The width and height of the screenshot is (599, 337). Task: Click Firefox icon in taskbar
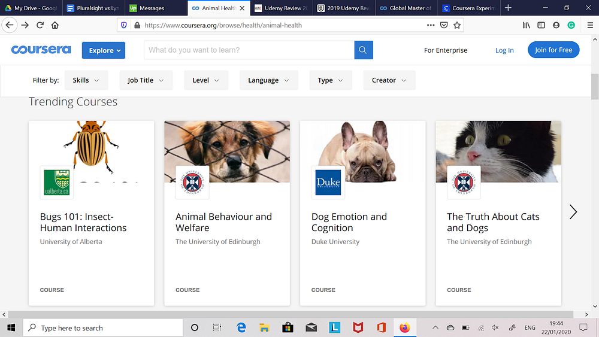(404, 328)
